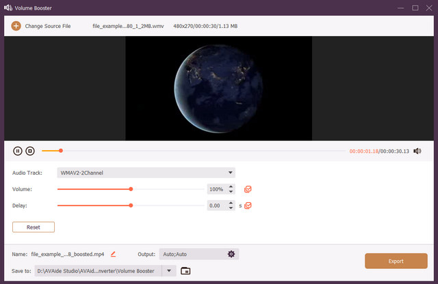Screen dimensions: 438x284
Task: Toggle the apply checkbox next to Volume
Action: 248,189
